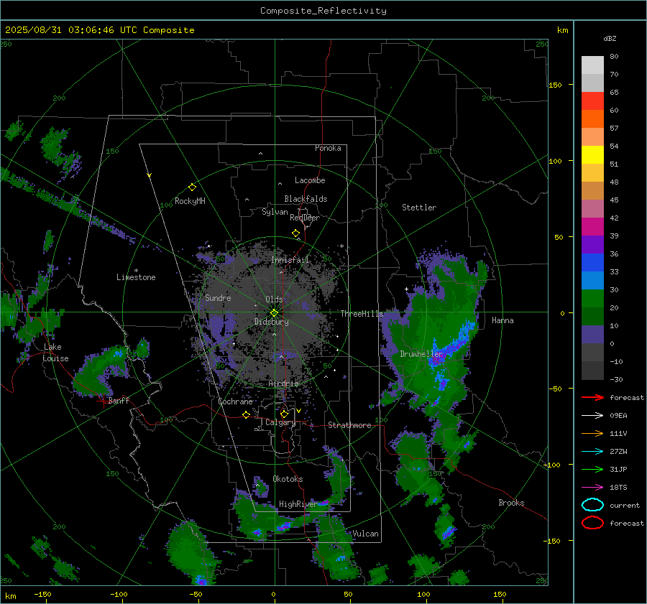Click the orange 111V arrow icon
Screen dimensions: 647x604
[592, 433]
